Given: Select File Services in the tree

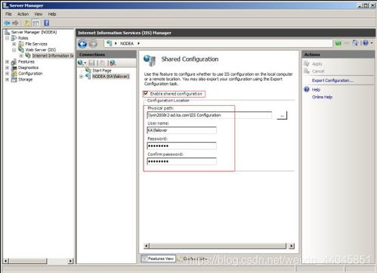Looking at the screenshot, I should [36, 44].
